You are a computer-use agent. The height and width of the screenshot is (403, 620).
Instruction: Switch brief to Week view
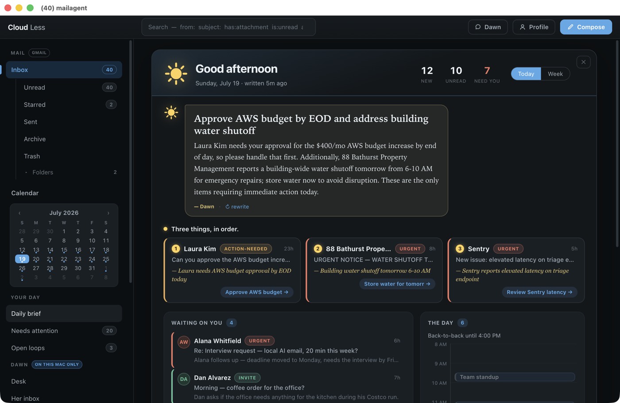555,74
